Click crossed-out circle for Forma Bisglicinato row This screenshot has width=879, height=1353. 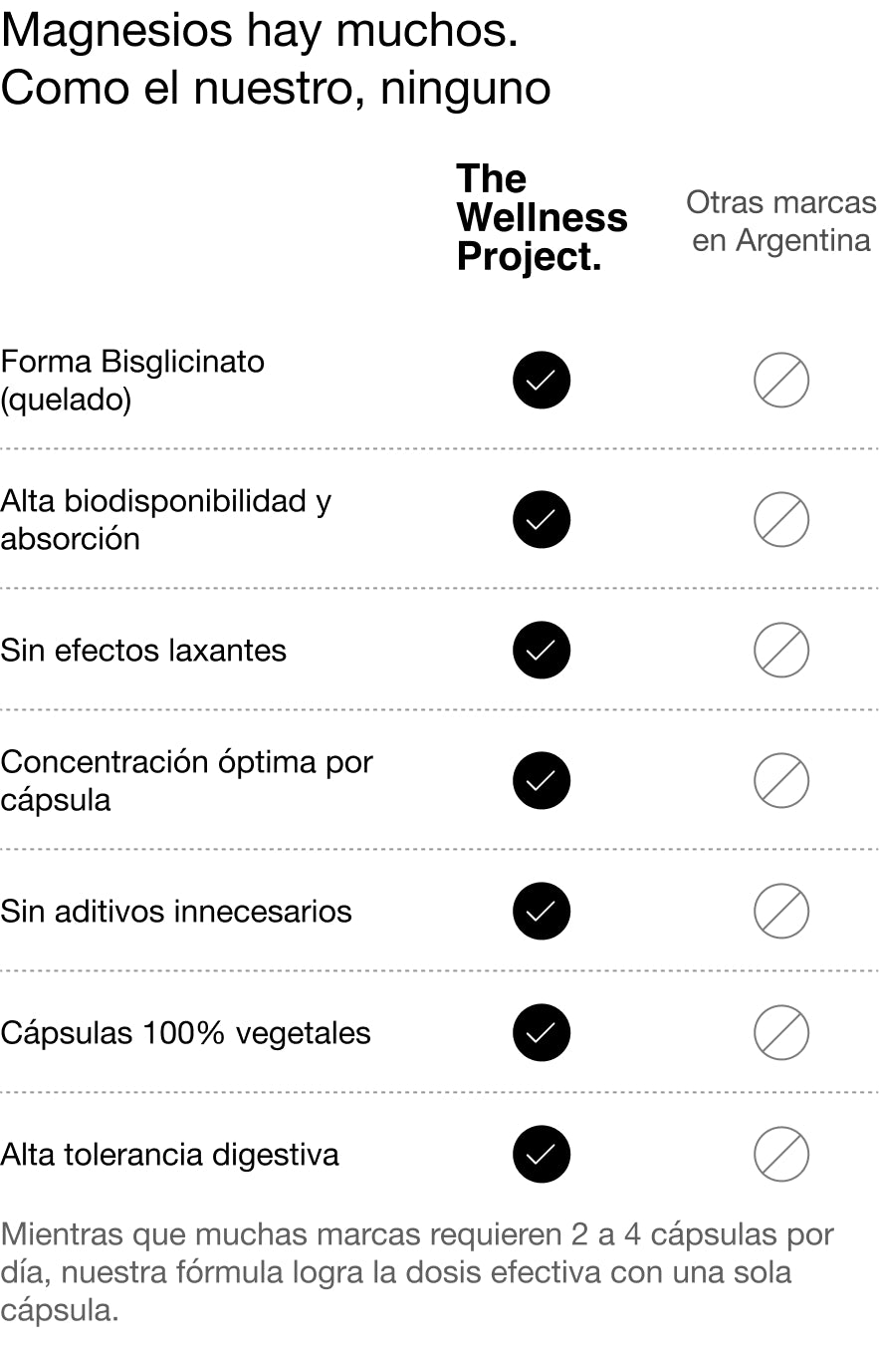coord(781,381)
